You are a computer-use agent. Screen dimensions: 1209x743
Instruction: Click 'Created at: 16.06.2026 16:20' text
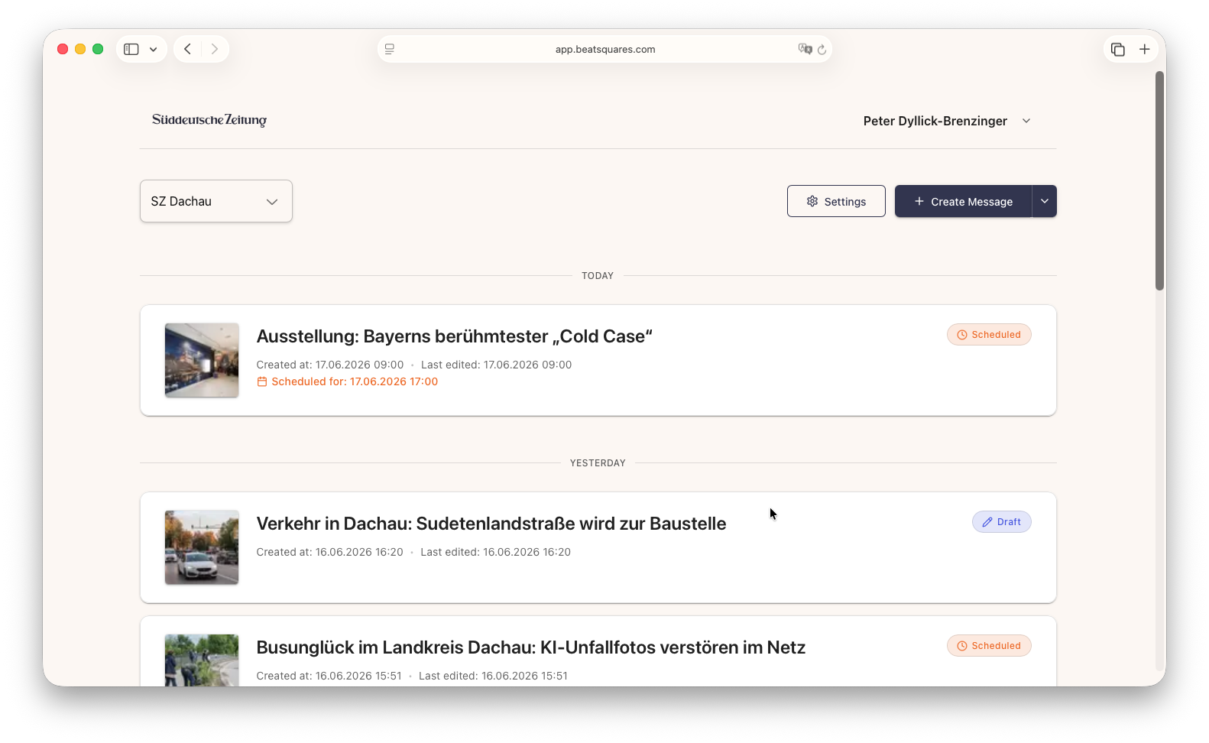tap(329, 552)
